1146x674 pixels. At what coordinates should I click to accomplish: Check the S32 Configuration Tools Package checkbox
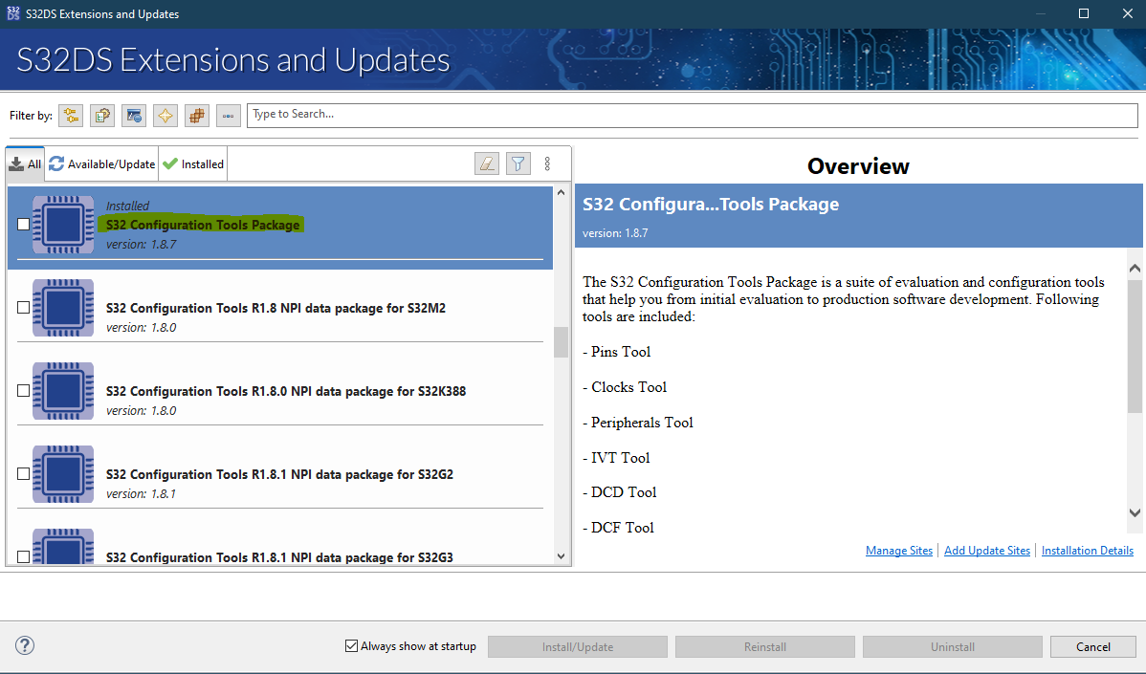[23, 226]
